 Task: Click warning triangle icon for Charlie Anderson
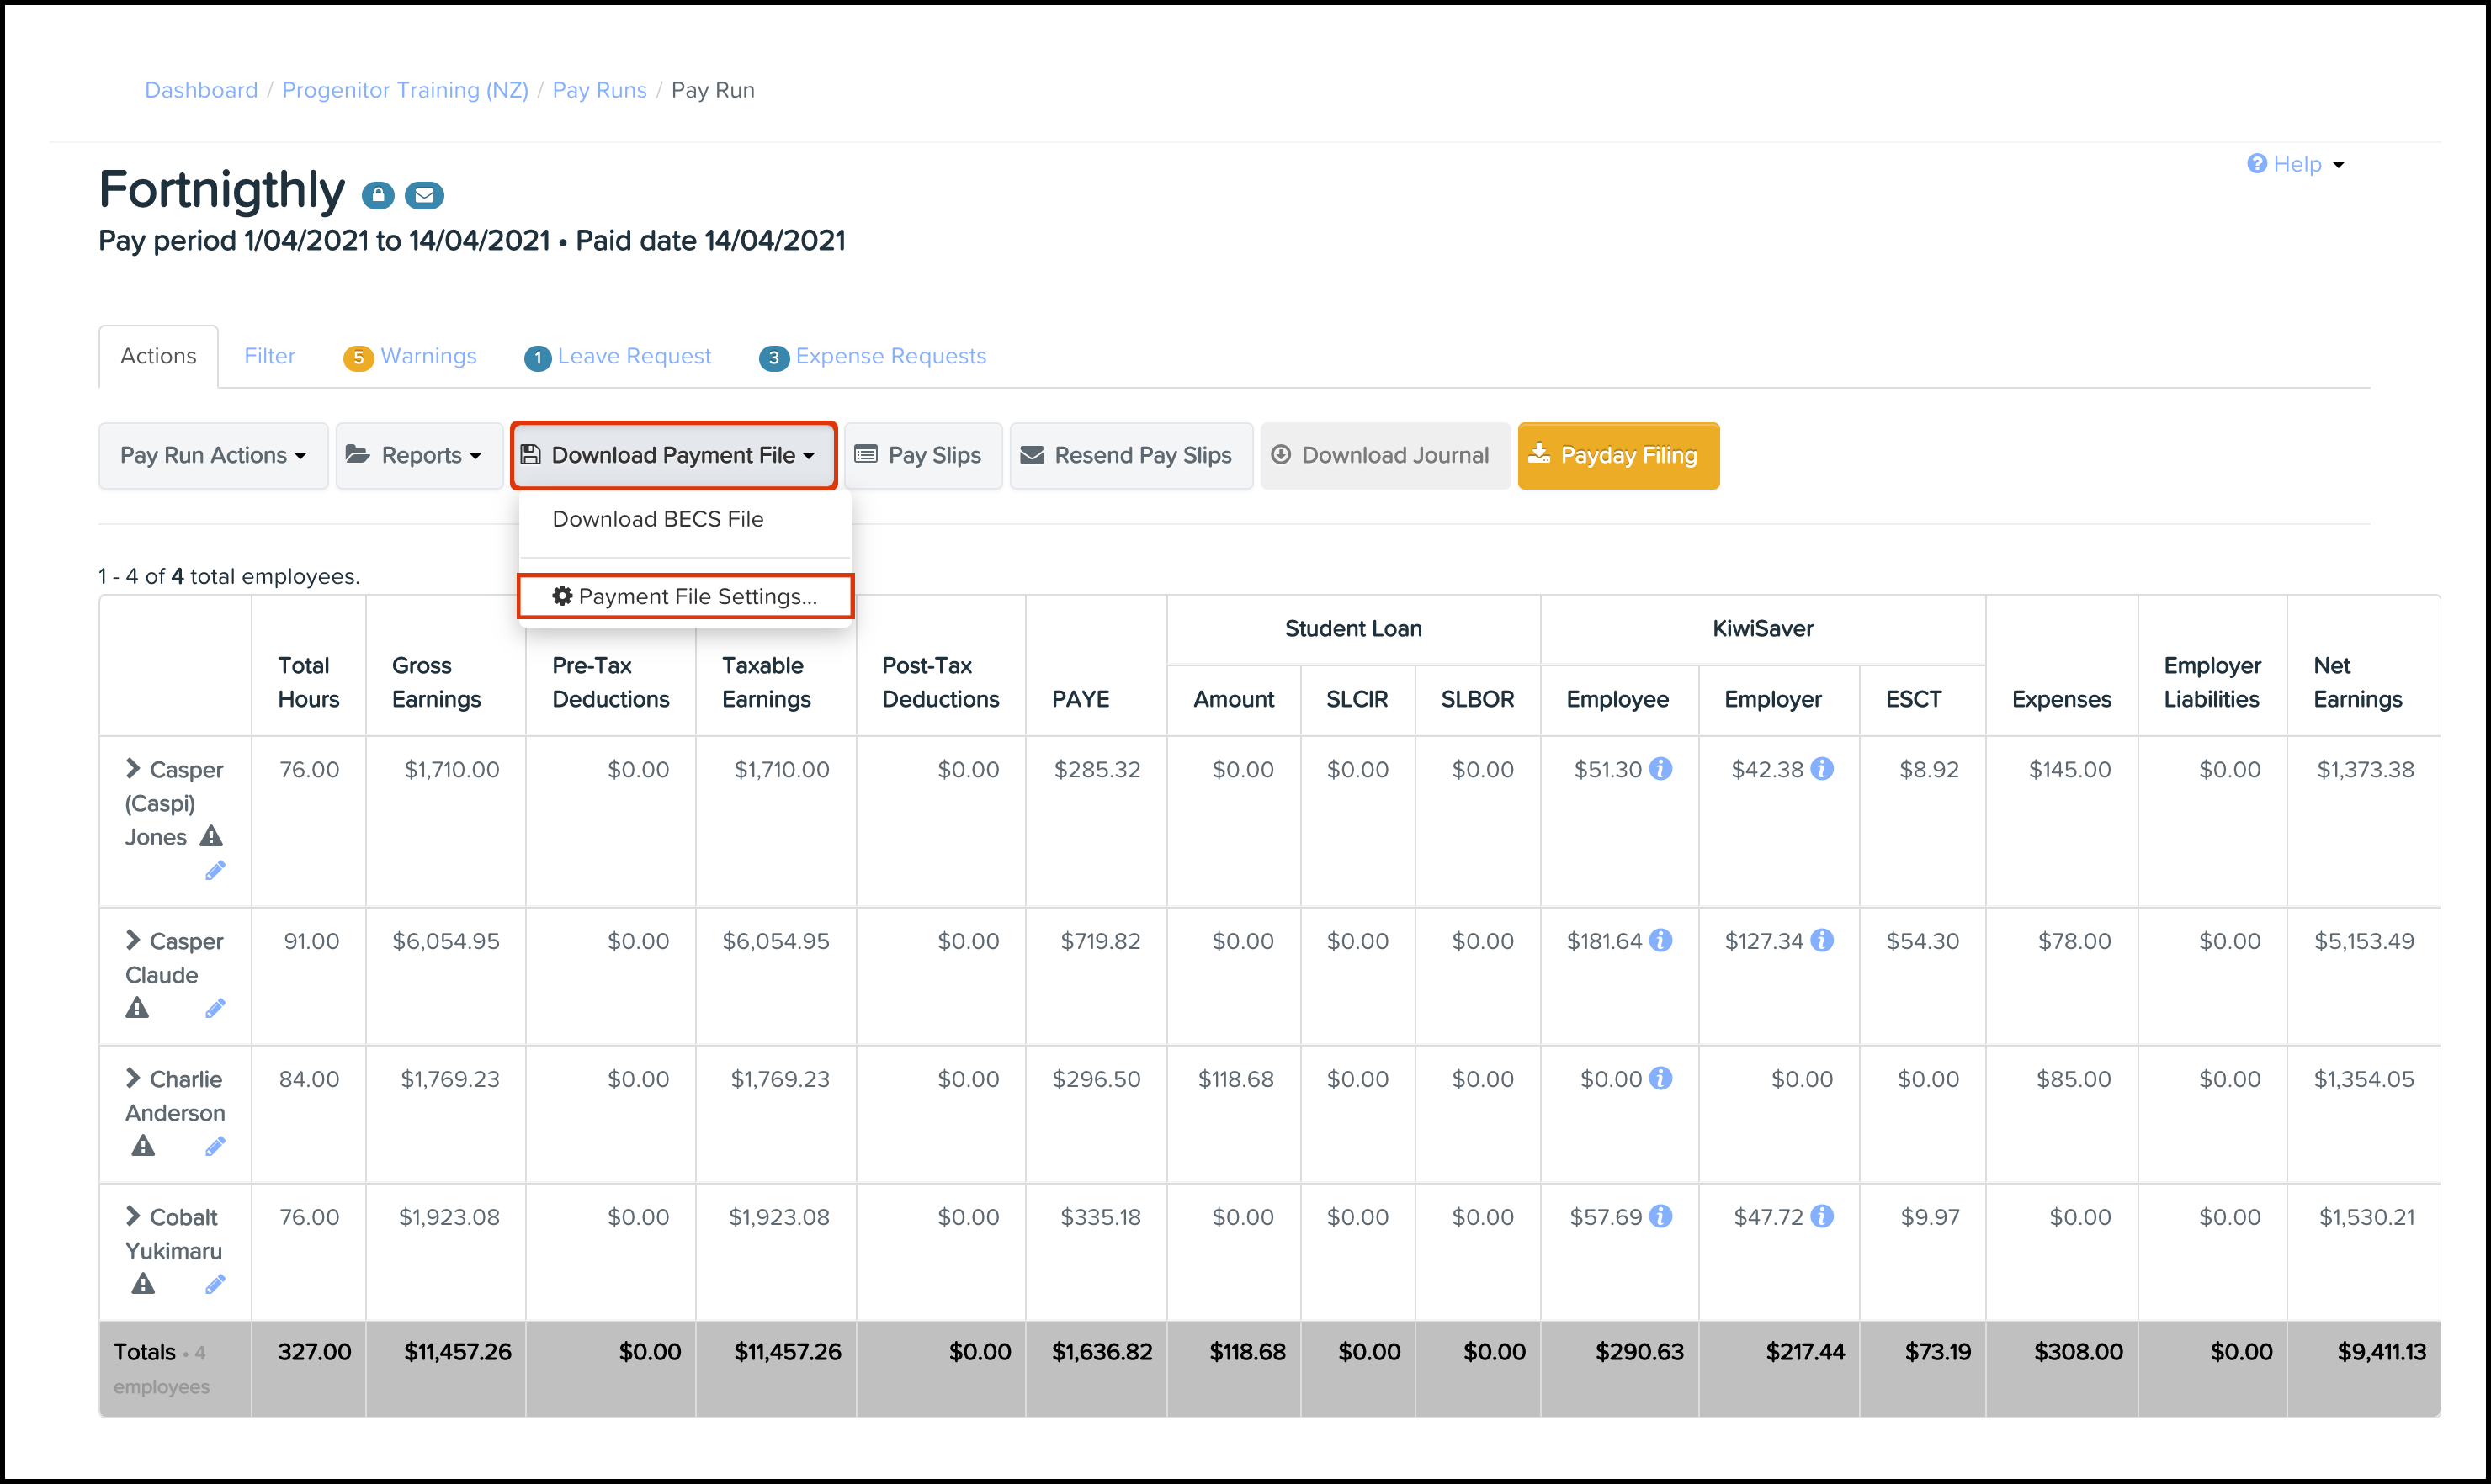[x=143, y=1146]
